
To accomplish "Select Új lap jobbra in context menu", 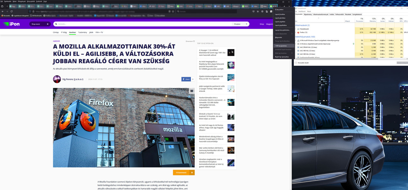I will point(284,10).
